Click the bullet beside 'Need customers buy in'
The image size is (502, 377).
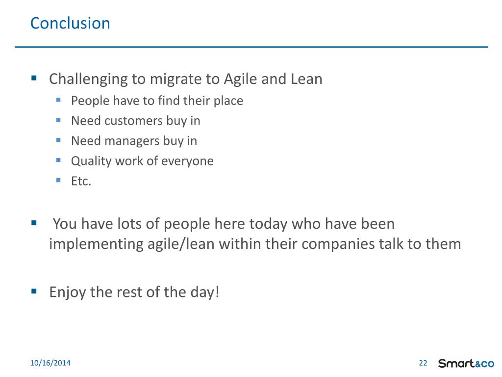coord(58,120)
